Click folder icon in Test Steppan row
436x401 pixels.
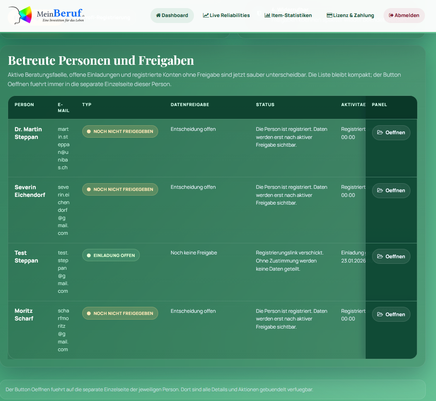(x=380, y=257)
